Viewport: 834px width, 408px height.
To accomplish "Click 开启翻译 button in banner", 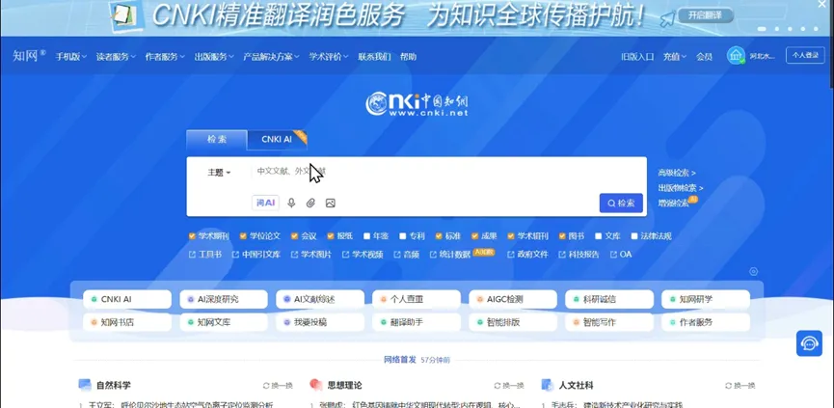I will click(705, 15).
